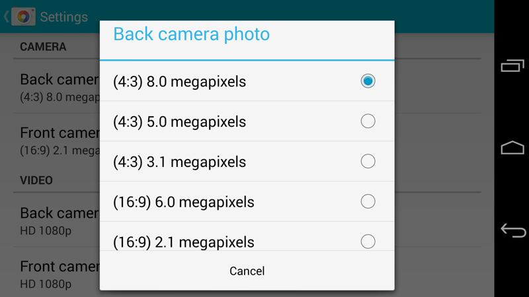Click the Settings title in header

pos(63,16)
